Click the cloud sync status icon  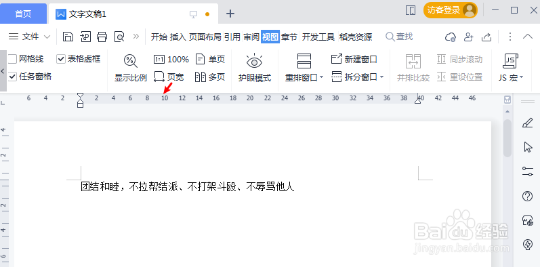(x=451, y=37)
